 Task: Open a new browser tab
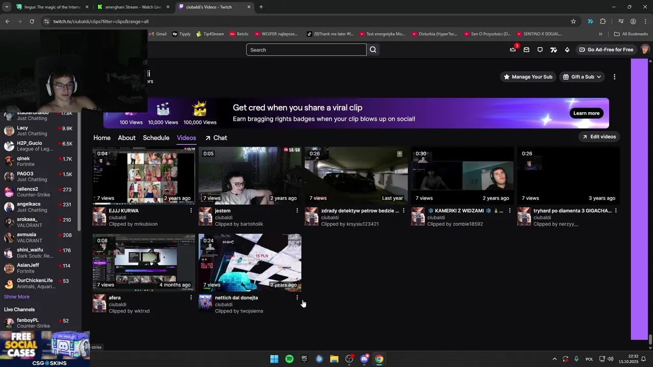point(261,7)
